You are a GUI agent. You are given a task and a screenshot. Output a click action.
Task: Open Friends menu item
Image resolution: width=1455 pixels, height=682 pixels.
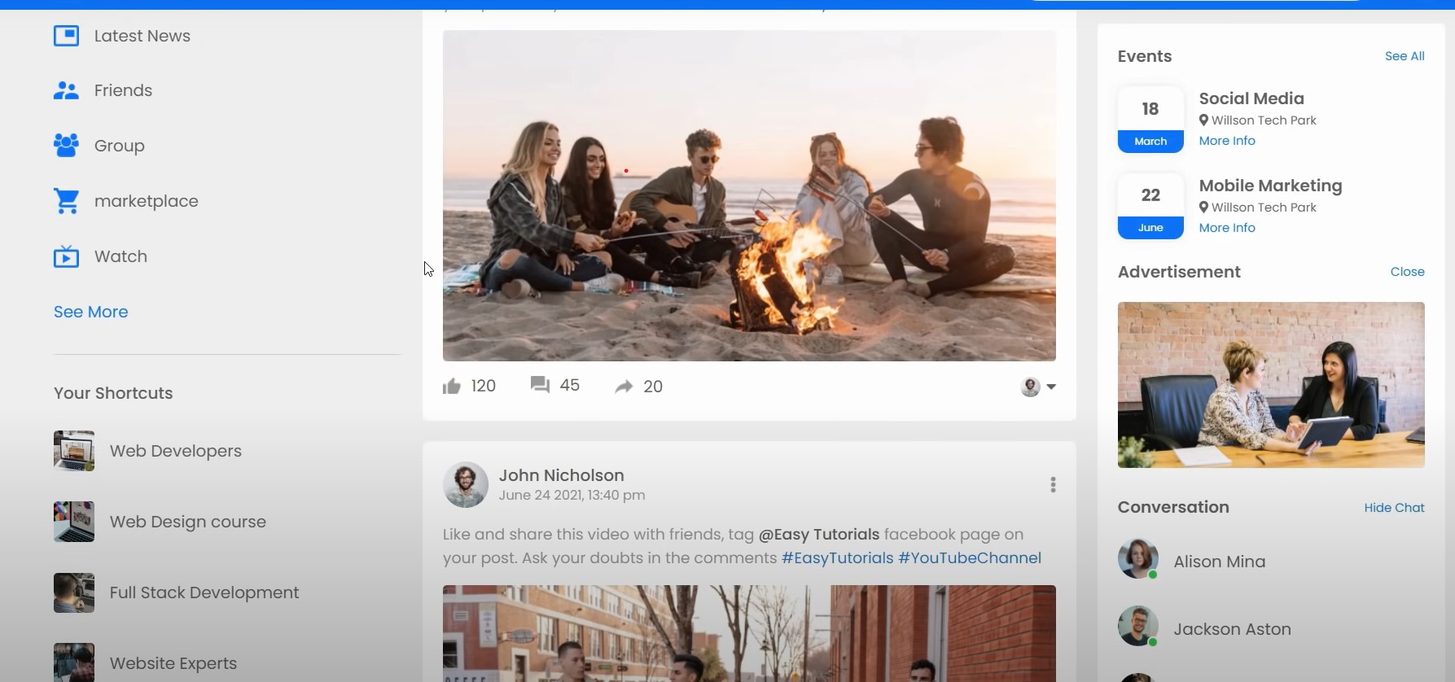click(x=103, y=90)
